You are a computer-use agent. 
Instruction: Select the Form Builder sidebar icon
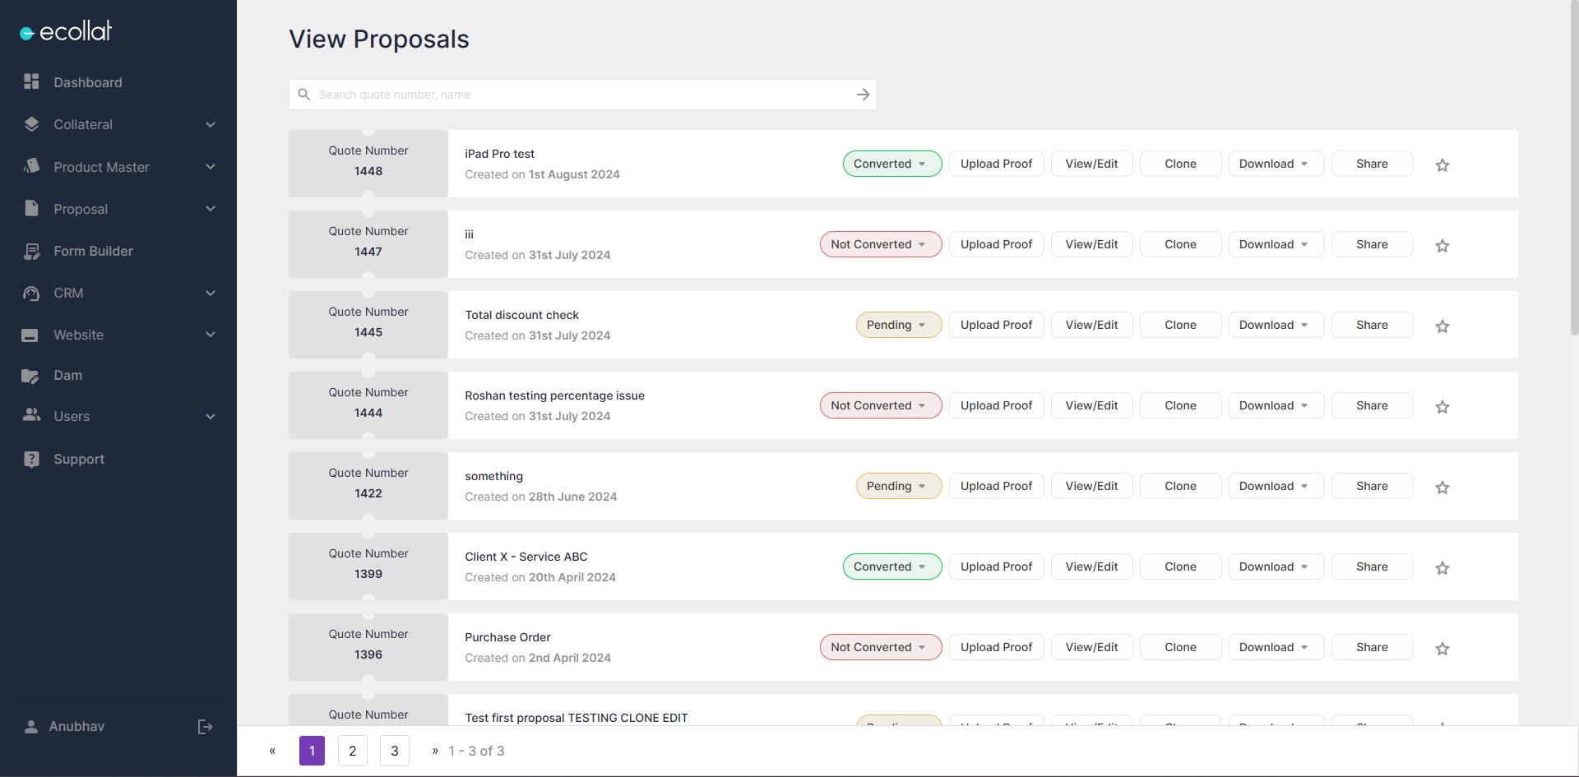[30, 251]
